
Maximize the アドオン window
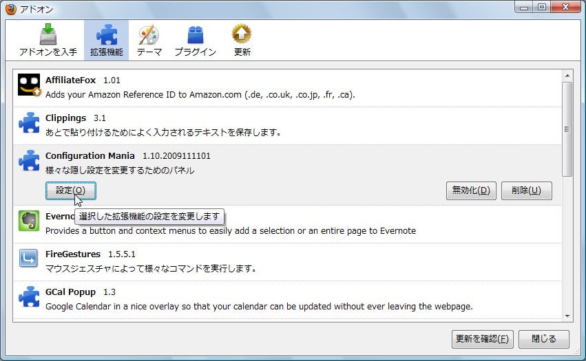[541, 8]
